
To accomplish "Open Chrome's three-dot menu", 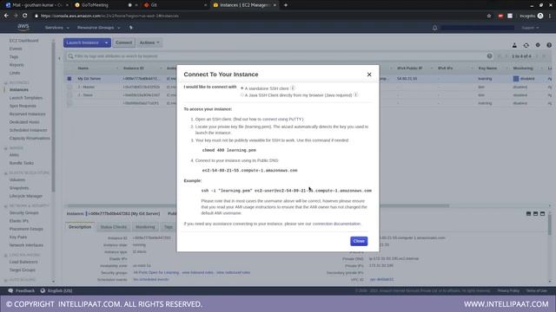I will [x=550, y=16].
